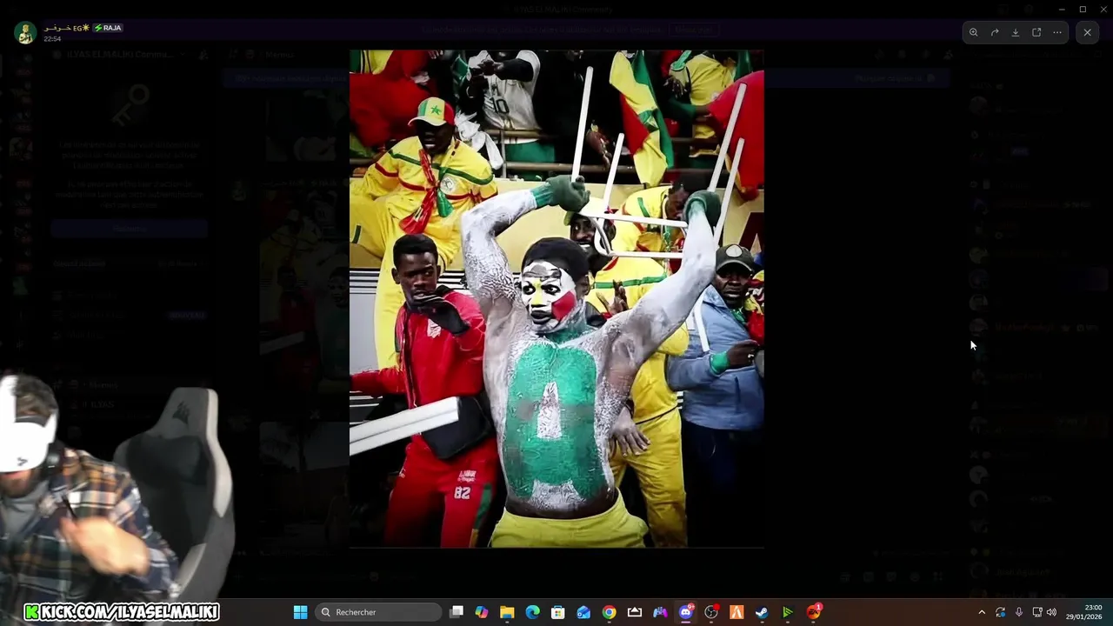Image resolution: width=1113 pixels, height=626 pixels.
Task: Open Microsoft Edge from the taskbar
Action: (x=532, y=612)
